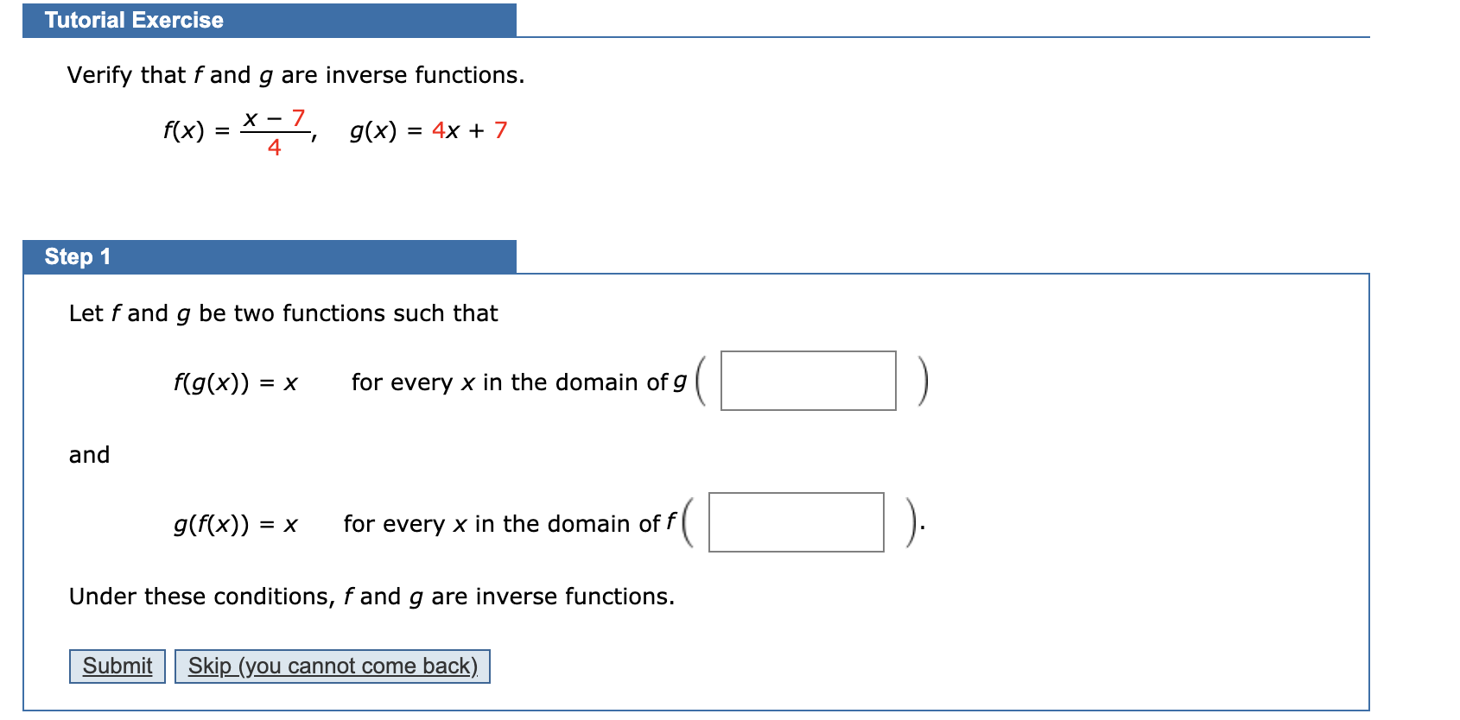Click the sentence 'Let f and g be two functions such that'
This screenshot has width=1460, height=720.
click(282, 313)
